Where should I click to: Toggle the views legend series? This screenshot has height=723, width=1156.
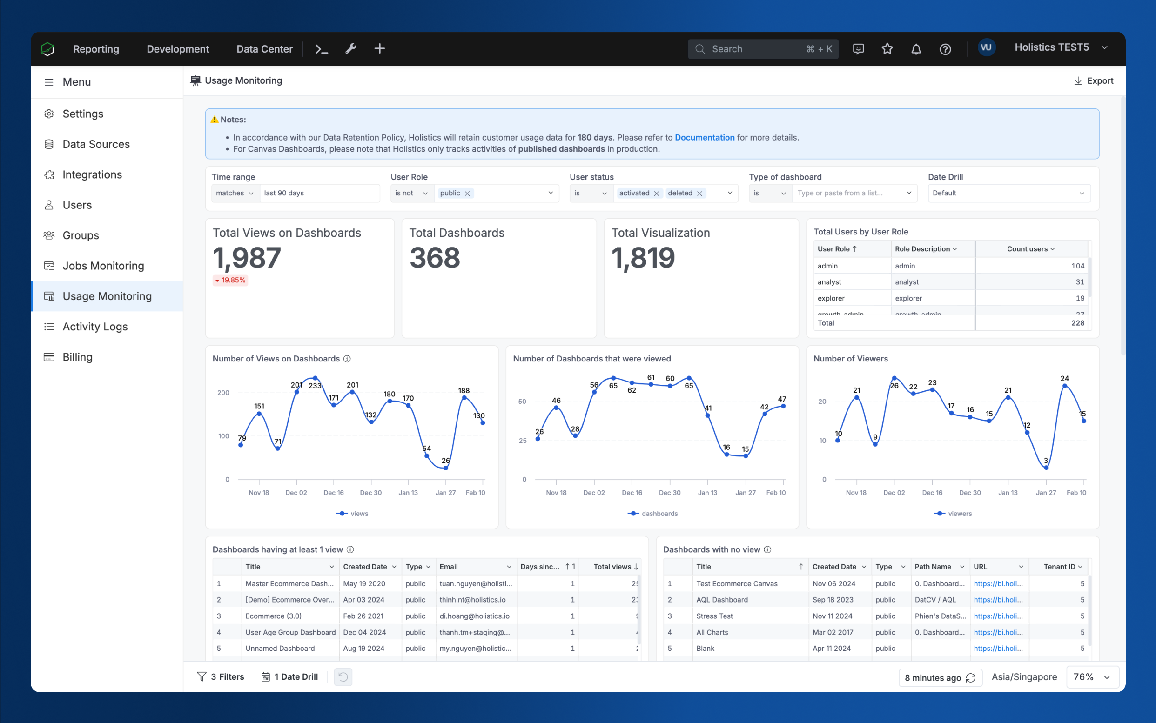(352, 514)
